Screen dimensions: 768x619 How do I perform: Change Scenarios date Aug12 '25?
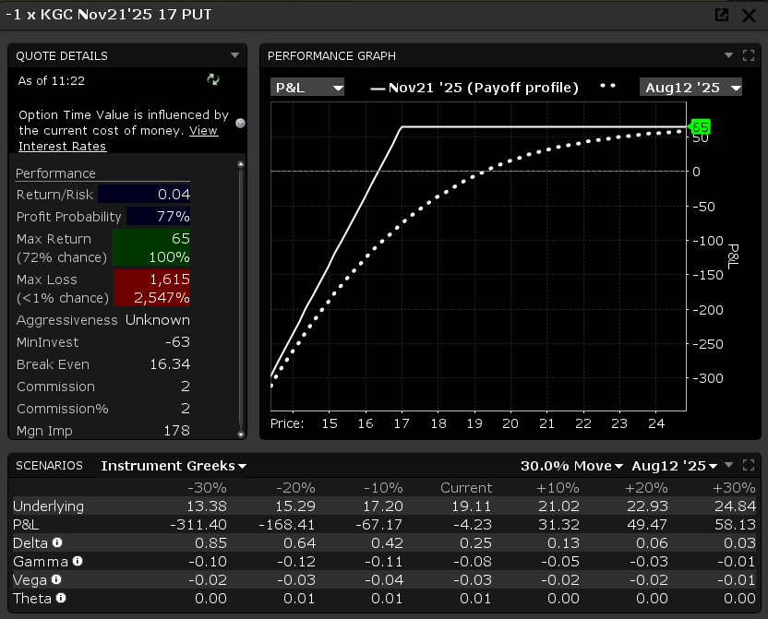pos(675,466)
